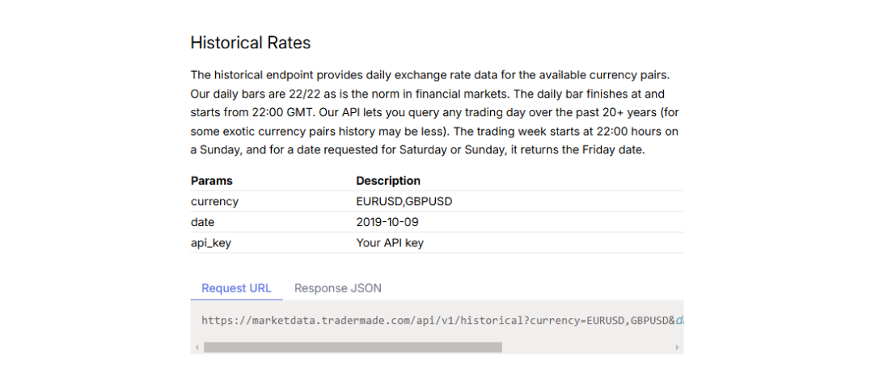Screen dimensions: 871x386
Task: Switch to the Request URL tab
Action: click(236, 288)
